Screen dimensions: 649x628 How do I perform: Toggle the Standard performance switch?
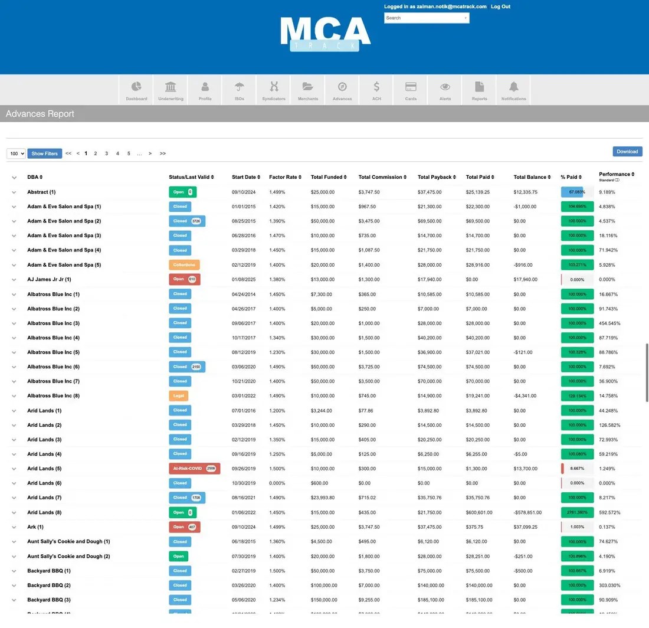617,180
